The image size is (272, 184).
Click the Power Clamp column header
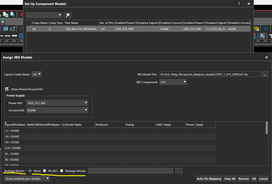200,125
